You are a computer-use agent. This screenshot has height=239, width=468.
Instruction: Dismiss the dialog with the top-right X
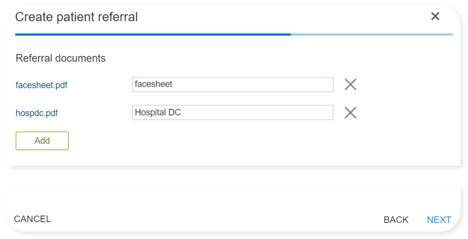(435, 16)
